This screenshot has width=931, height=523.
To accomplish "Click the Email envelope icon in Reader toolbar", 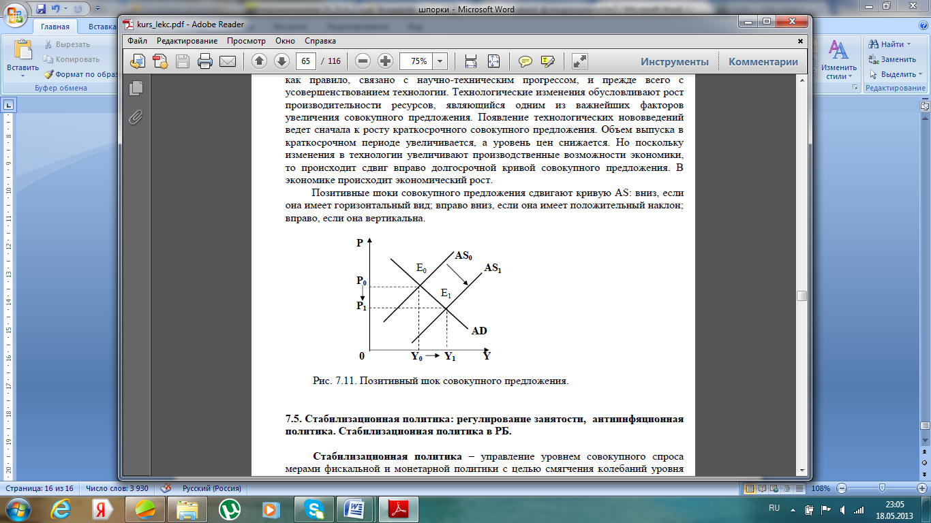I will [x=227, y=61].
